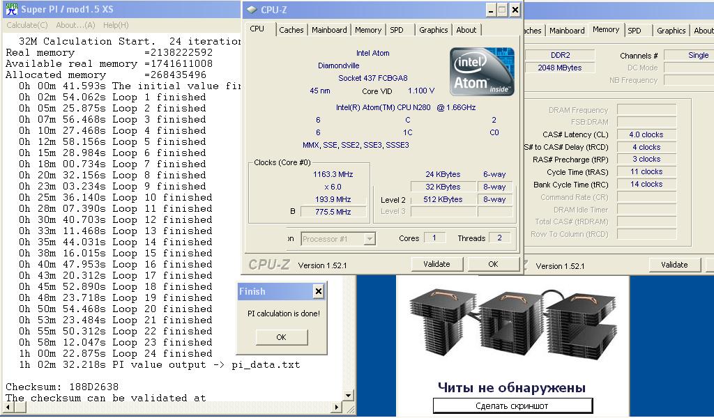Click the 32 KBytes cache field

click(443, 187)
